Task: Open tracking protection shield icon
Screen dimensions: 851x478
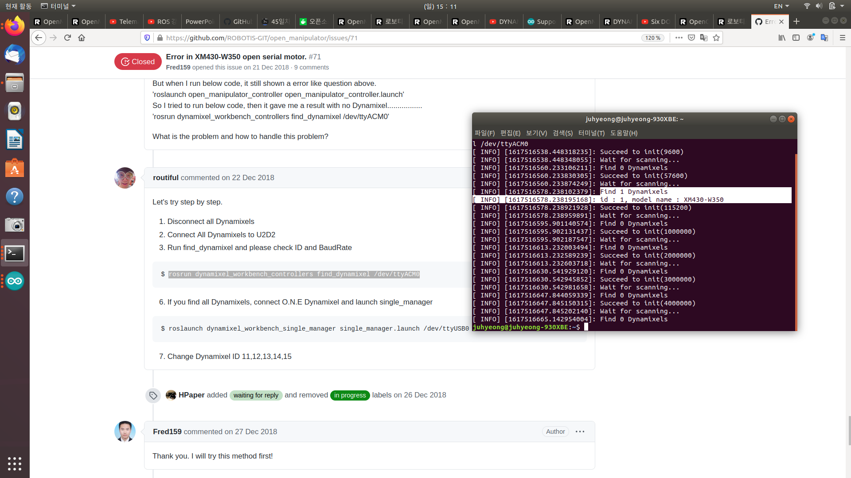Action: click(147, 38)
